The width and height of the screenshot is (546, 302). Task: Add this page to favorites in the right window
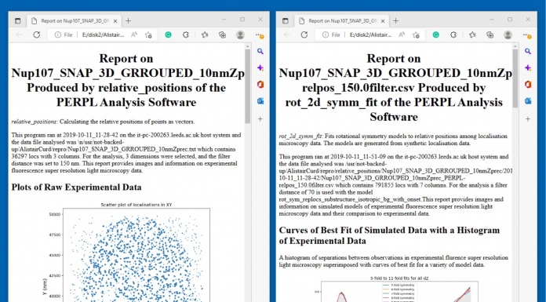pos(416,35)
